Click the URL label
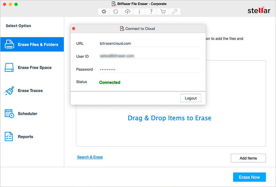276x187 pixels. [80, 43]
